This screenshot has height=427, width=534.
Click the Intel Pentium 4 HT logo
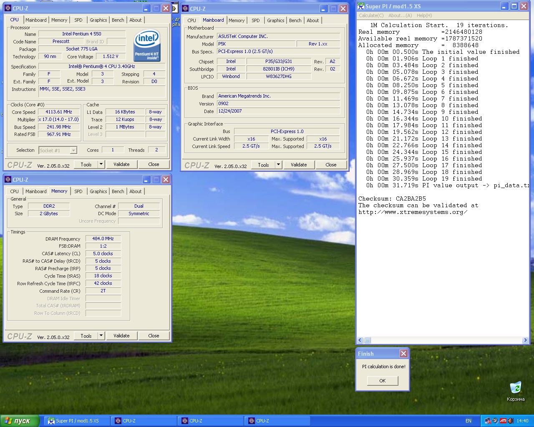147,45
